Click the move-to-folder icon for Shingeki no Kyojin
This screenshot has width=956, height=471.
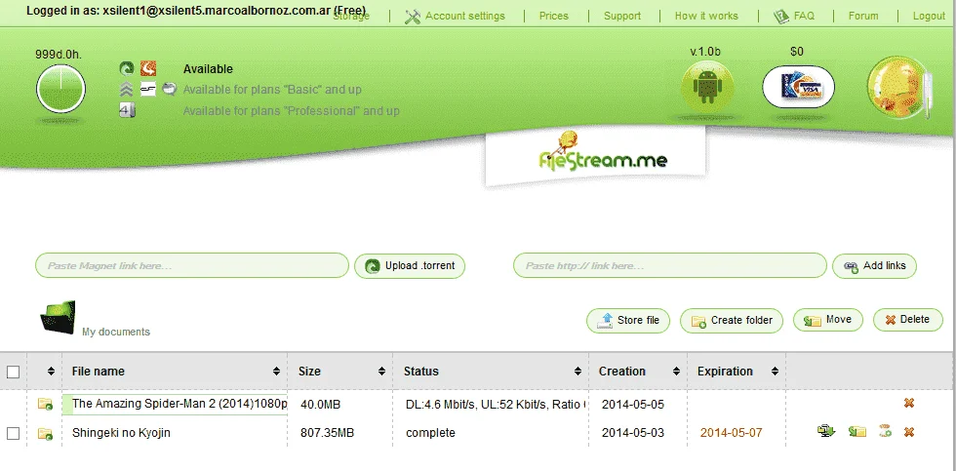857,431
